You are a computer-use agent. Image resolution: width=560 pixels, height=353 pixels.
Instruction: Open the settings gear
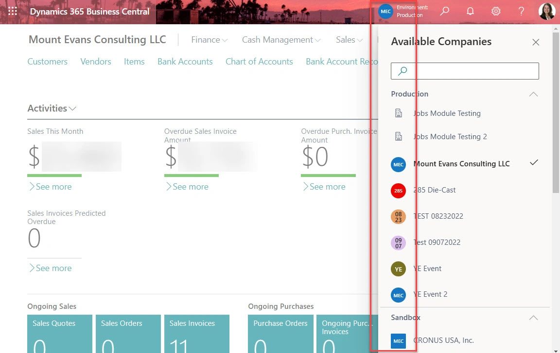(x=496, y=11)
